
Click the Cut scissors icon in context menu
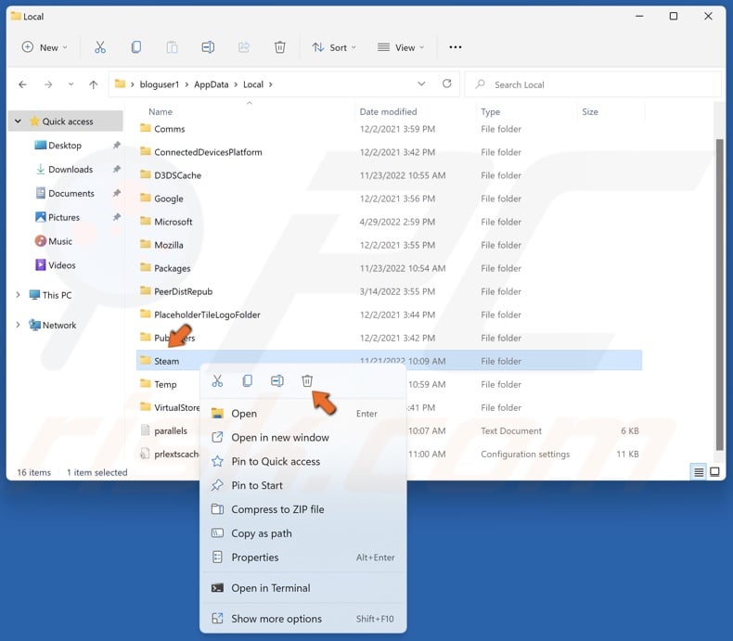(x=217, y=381)
